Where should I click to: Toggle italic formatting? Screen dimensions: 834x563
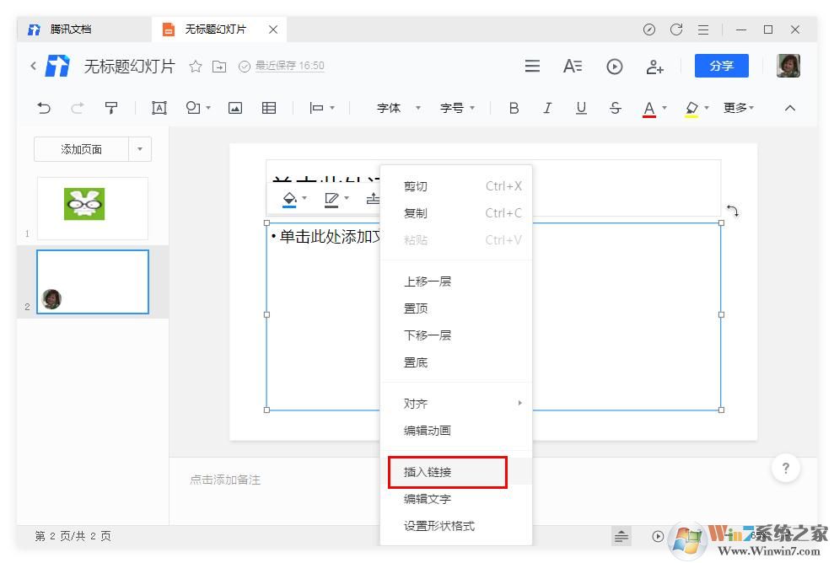click(547, 108)
